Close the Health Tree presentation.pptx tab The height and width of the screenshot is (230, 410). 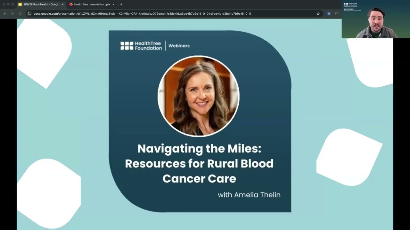pos(113,4)
